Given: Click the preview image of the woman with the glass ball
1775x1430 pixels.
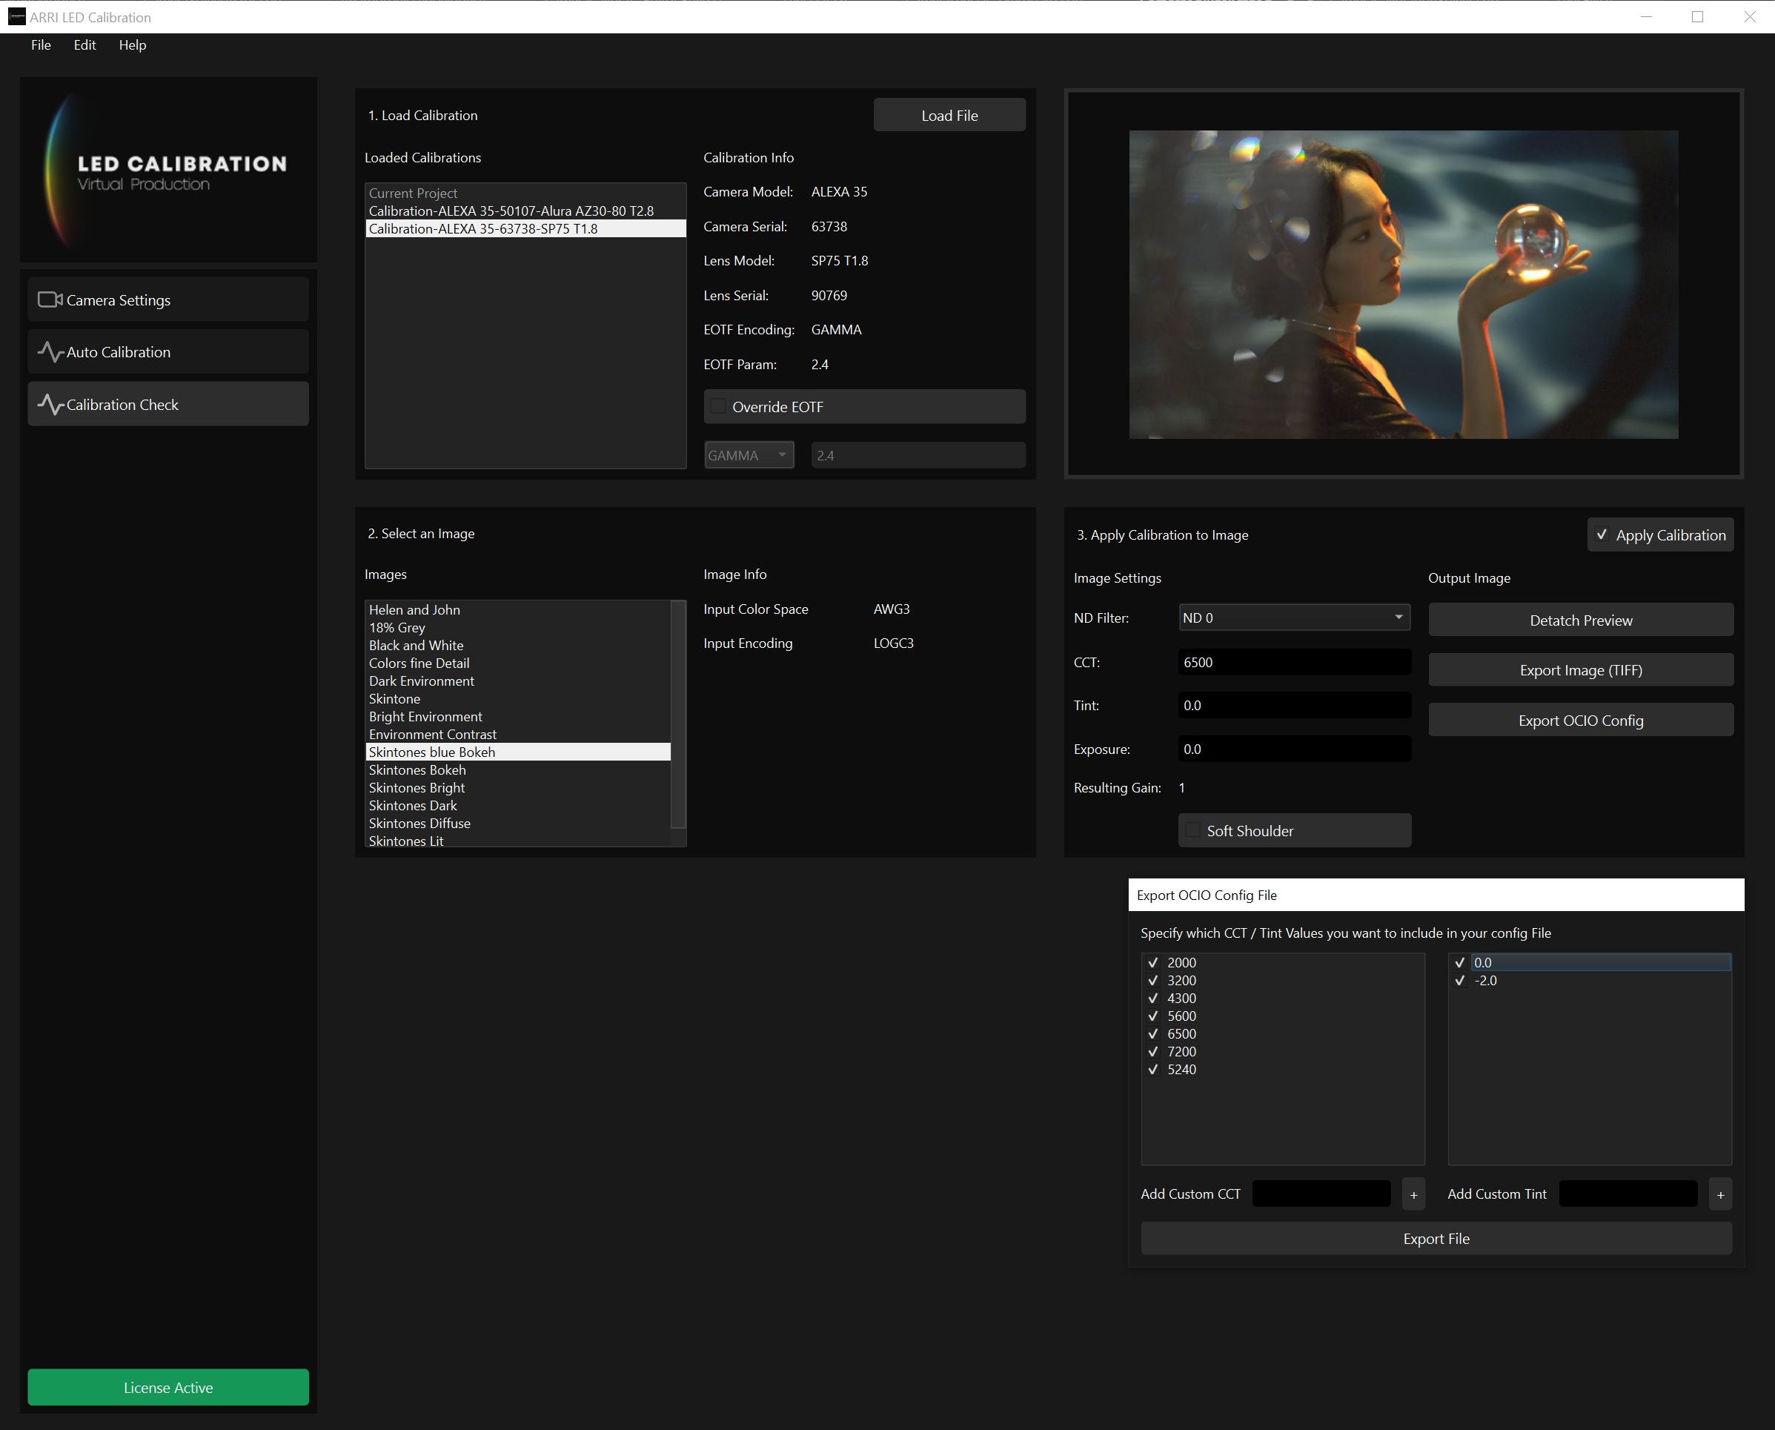Looking at the screenshot, I should [1403, 284].
